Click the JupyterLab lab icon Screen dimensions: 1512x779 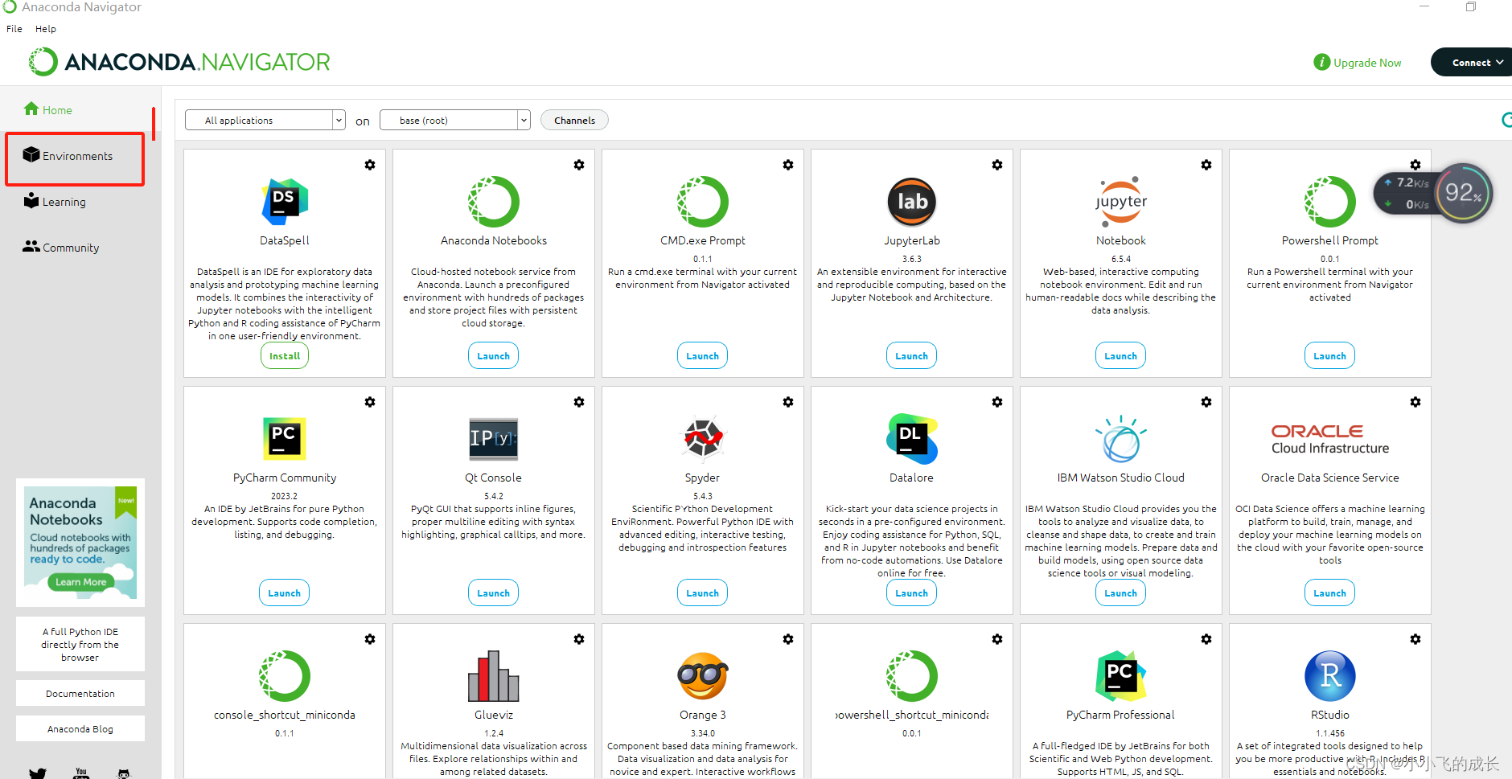pos(911,201)
